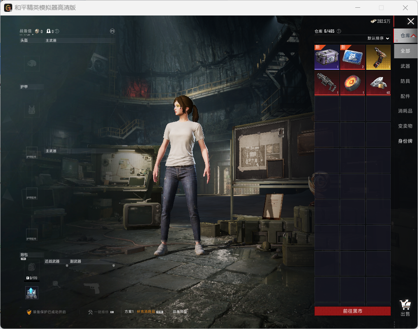The width and height of the screenshot is (418, 329).
Task: Switch to the 消耗品 category tab
Action: [x=405, y=111]
